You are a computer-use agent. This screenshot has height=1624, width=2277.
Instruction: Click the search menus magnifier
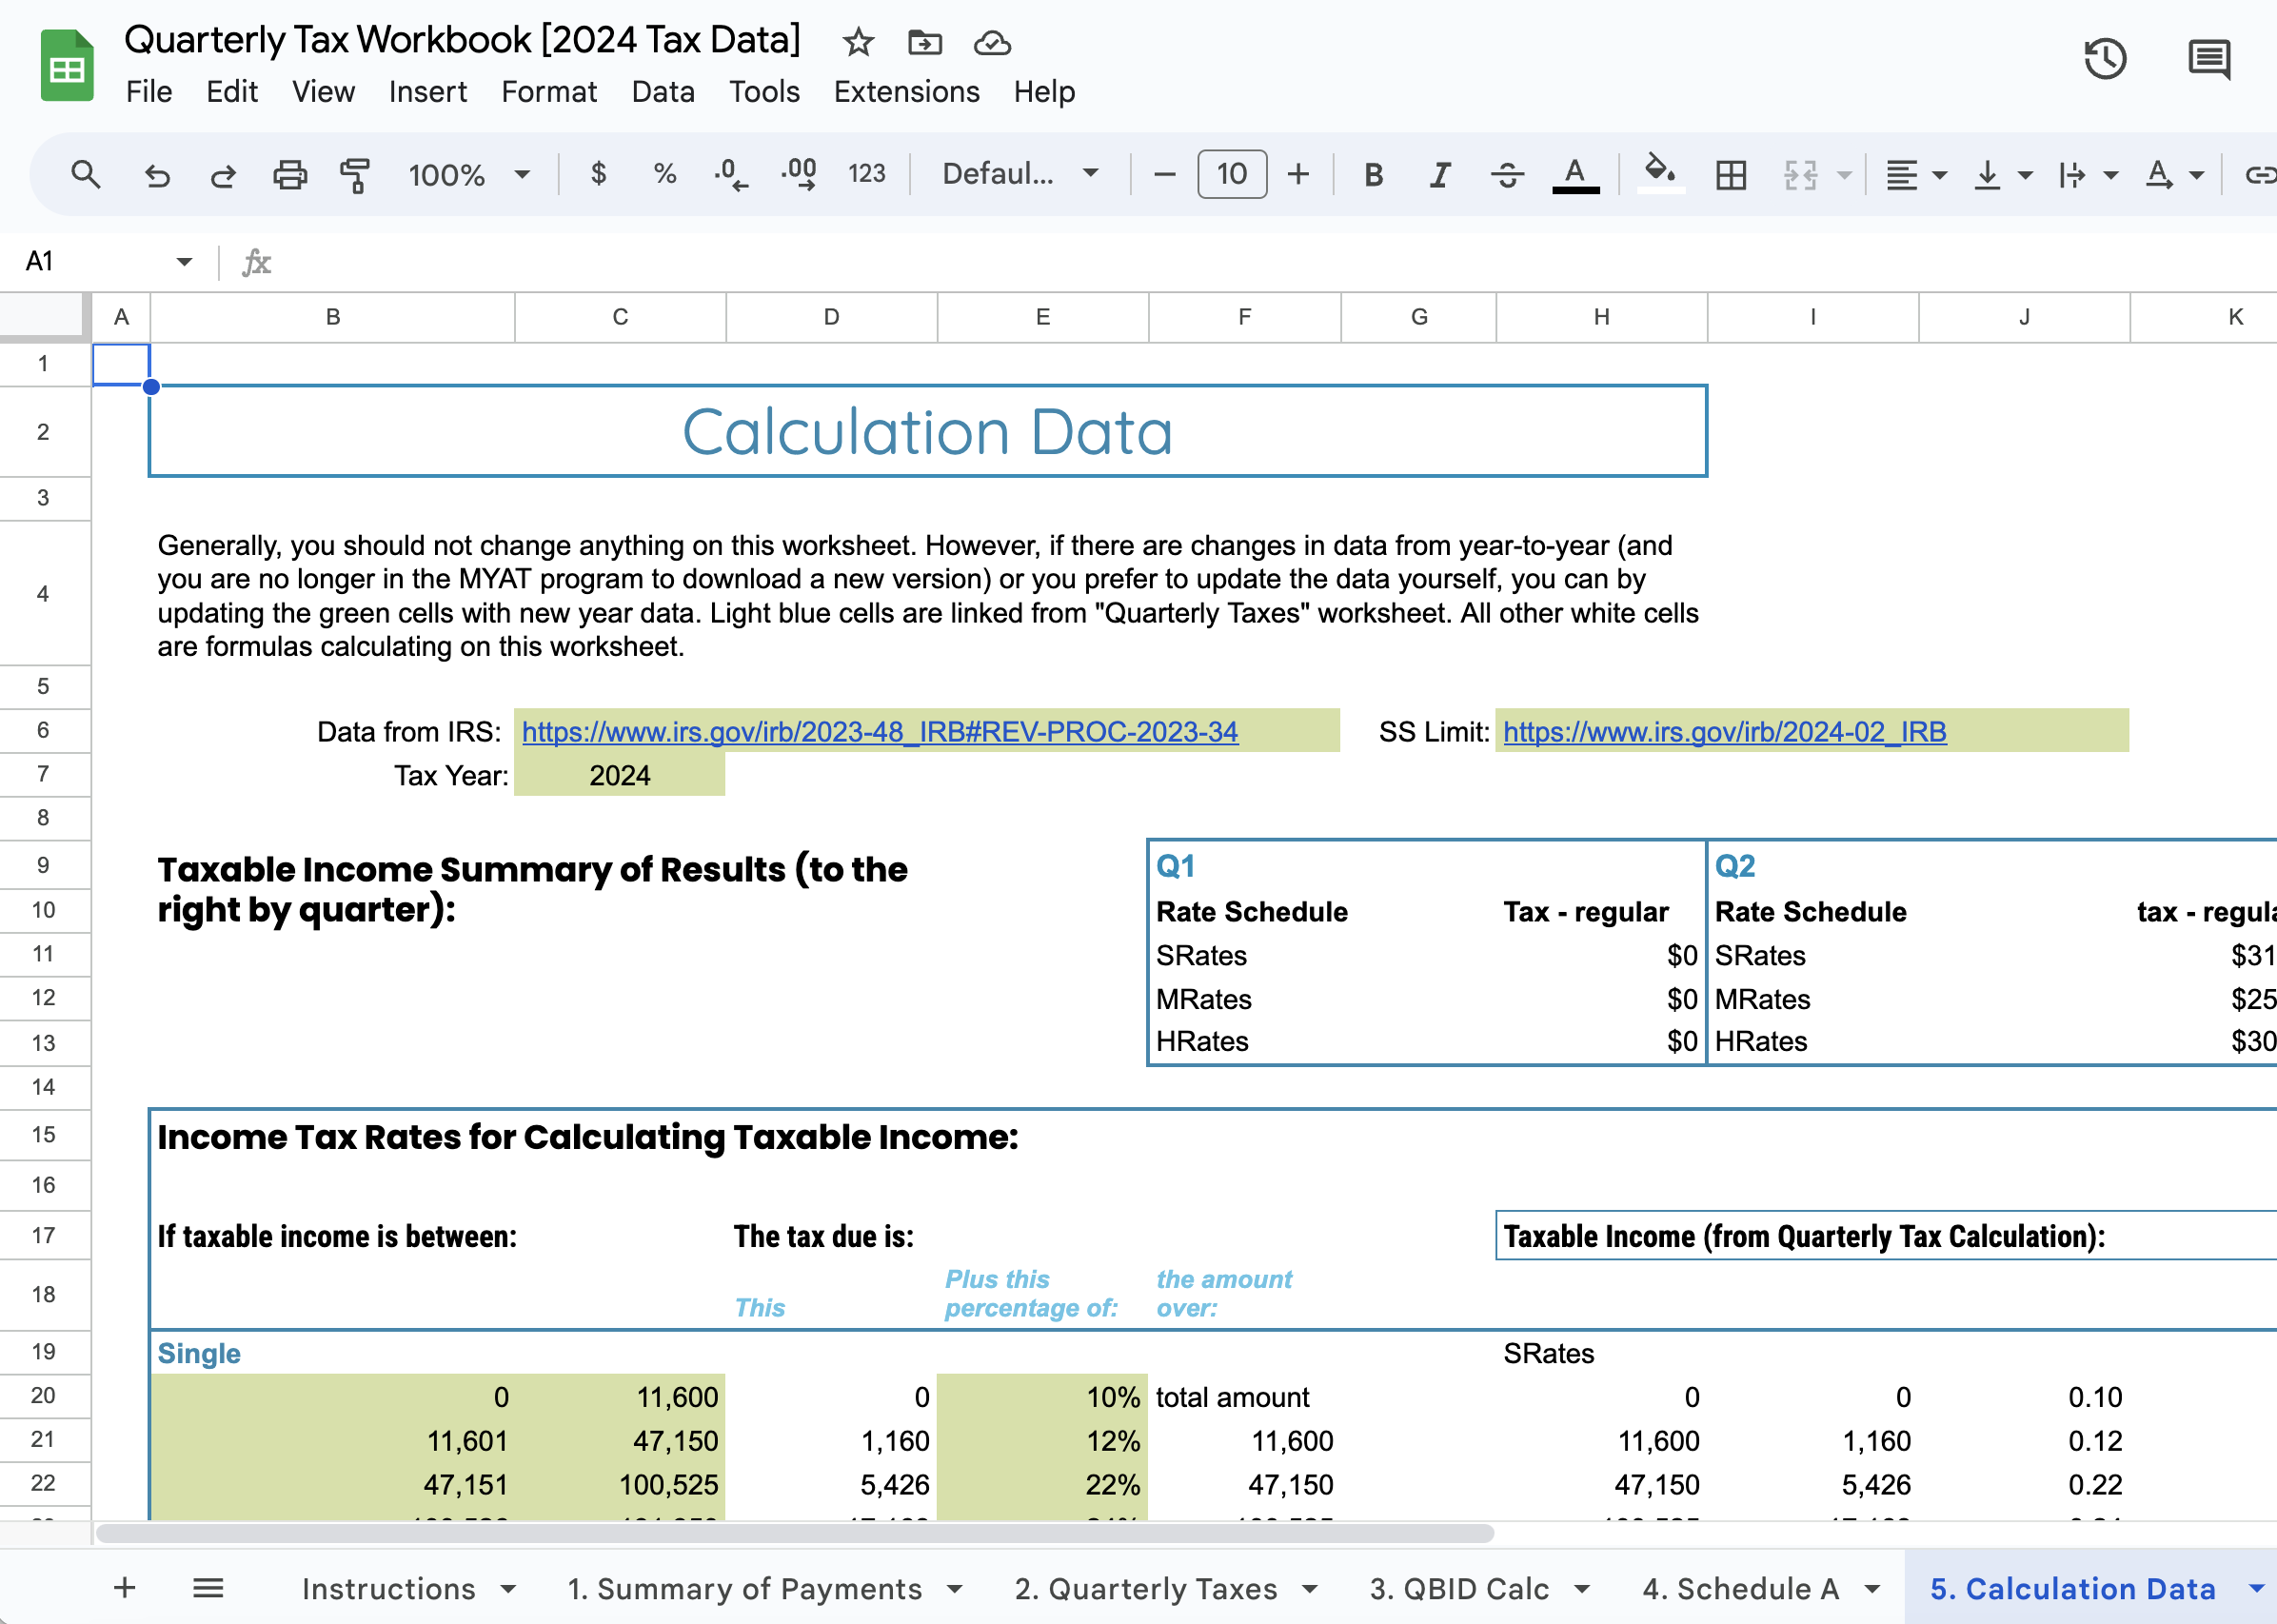86,175
